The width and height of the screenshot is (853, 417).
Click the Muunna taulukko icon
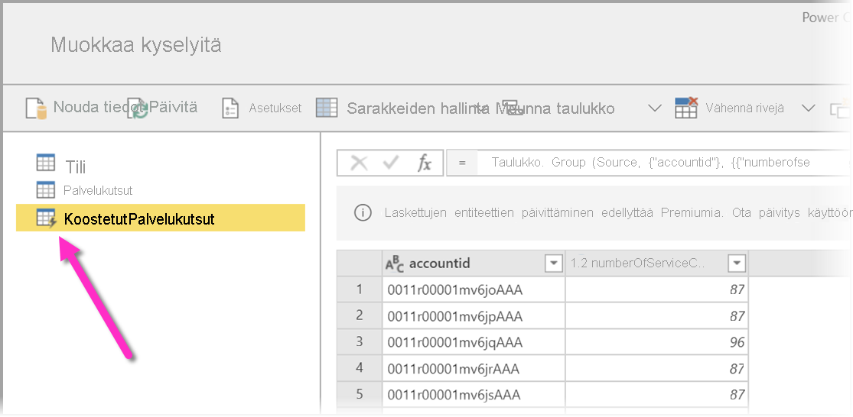coord(512,108)
